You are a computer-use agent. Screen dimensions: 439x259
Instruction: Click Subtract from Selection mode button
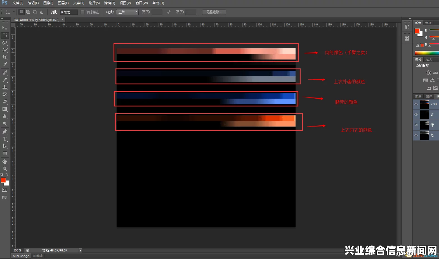tap(35, 12)
